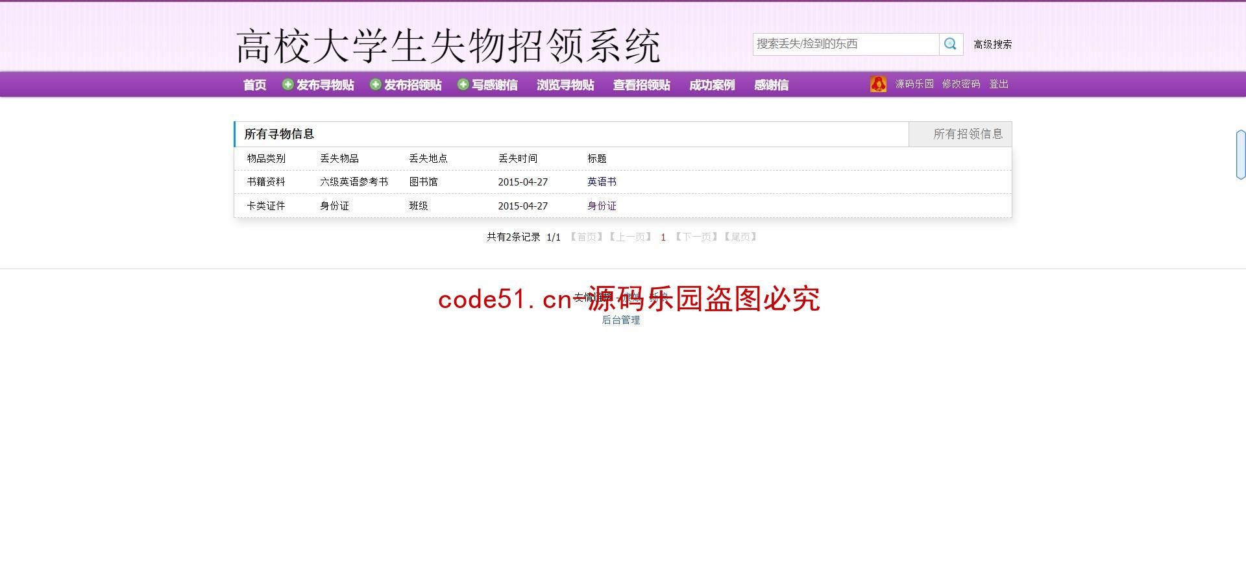Click the magnifier search icon button
The width and height of the screenshot is (1246, 583).
point(951,44)
